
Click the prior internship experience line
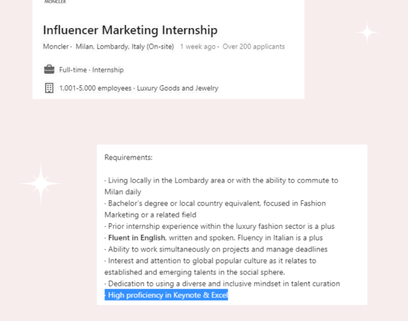[x=219, y=226]
